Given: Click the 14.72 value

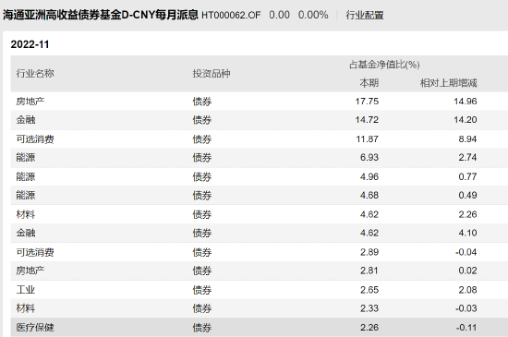Looking at the screenshot, I should (x=367, y=120).
